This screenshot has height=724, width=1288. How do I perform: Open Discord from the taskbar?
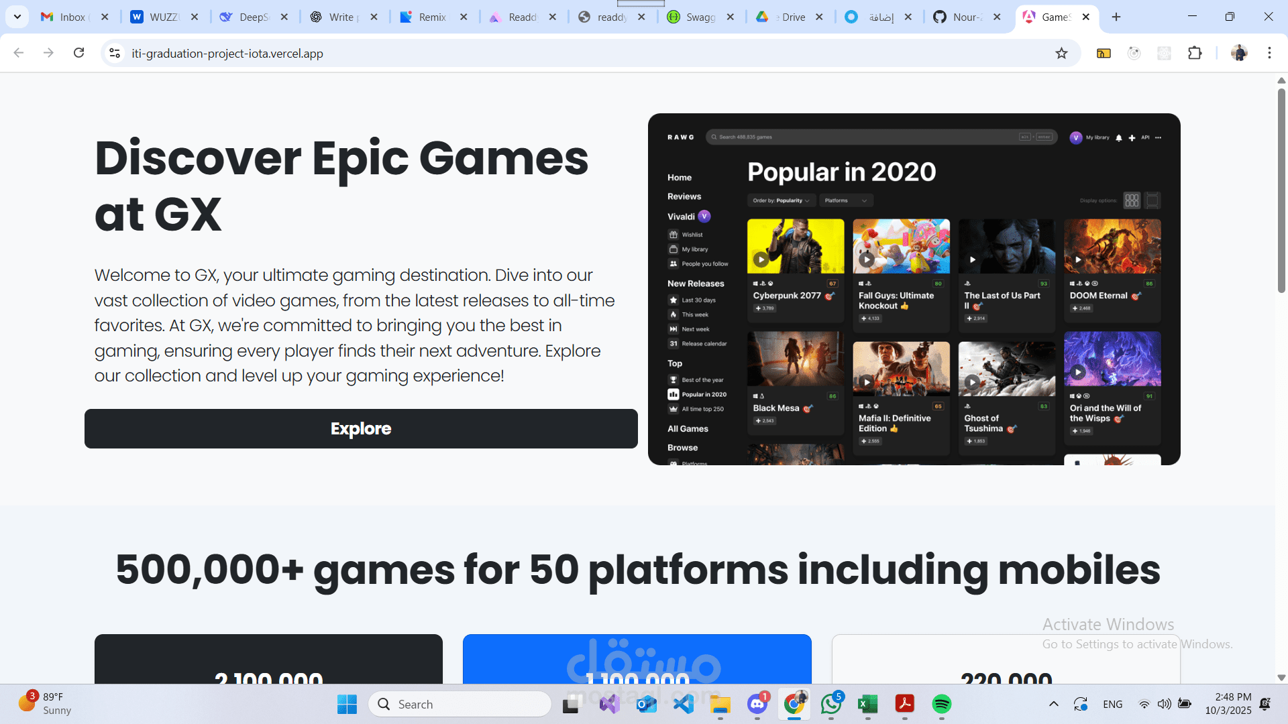(757, 704)
